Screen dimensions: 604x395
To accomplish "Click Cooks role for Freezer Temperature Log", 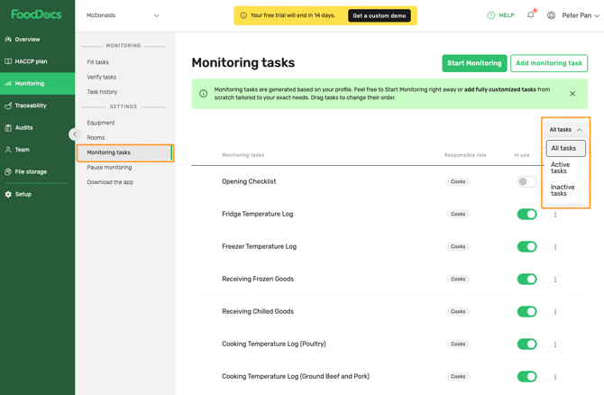I will pyautogui.click(x=458, y=246).
